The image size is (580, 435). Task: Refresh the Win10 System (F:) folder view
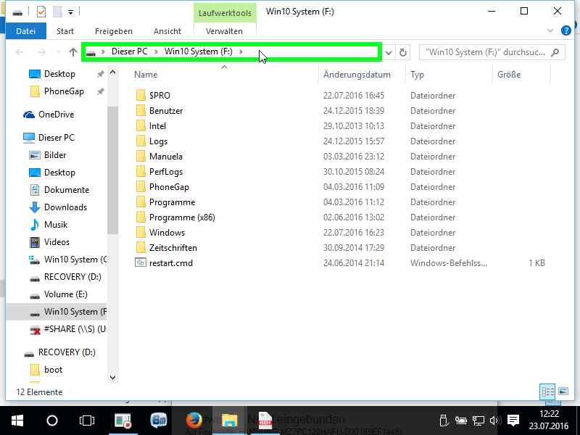[x=403, y=52]
